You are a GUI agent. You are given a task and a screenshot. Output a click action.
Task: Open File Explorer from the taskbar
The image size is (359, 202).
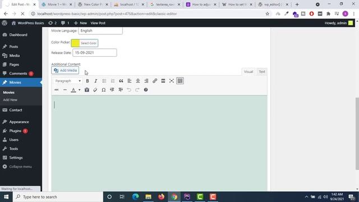coord(148,197)
